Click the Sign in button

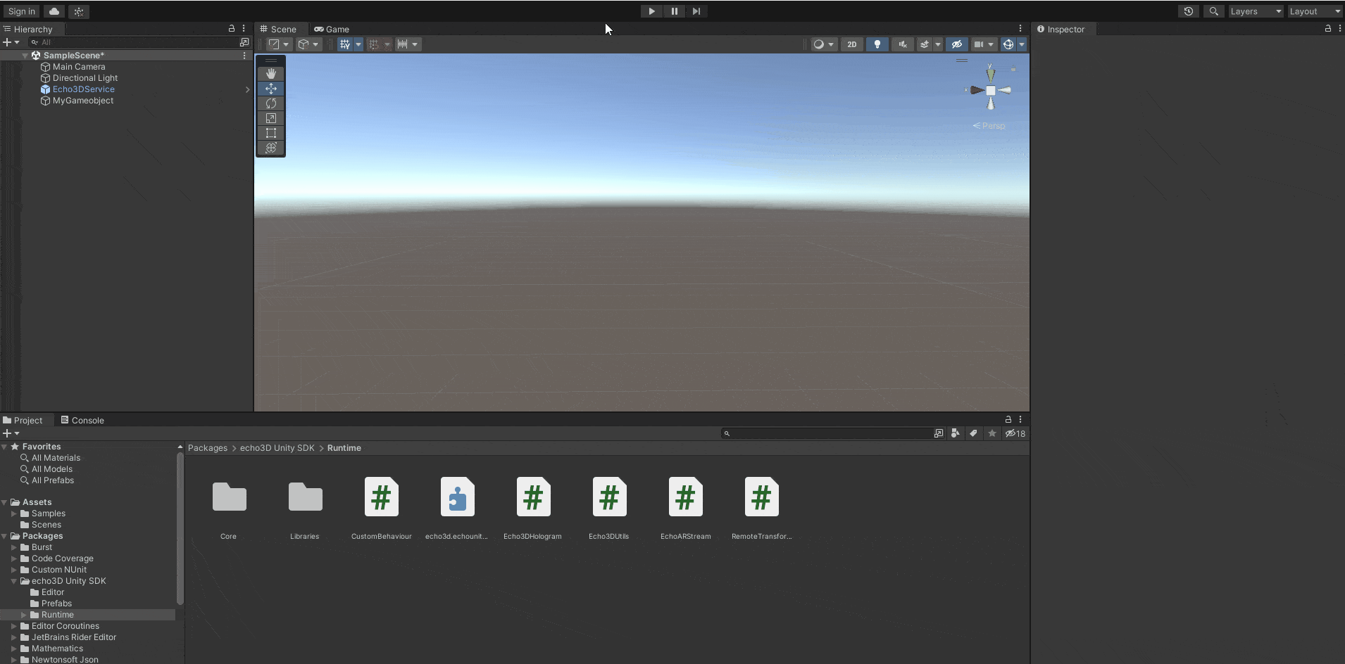[21, 11]
